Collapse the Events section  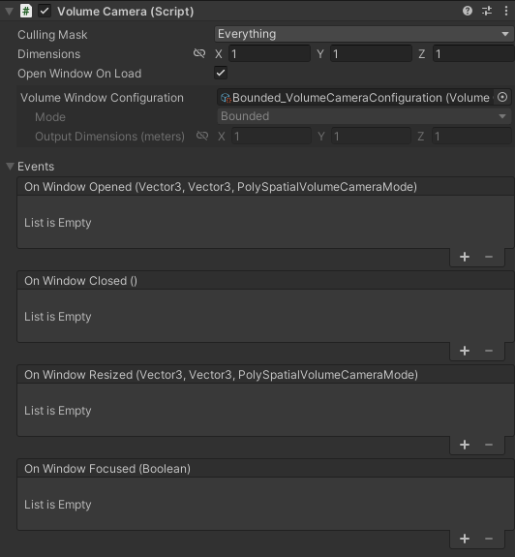coord(10,167)
